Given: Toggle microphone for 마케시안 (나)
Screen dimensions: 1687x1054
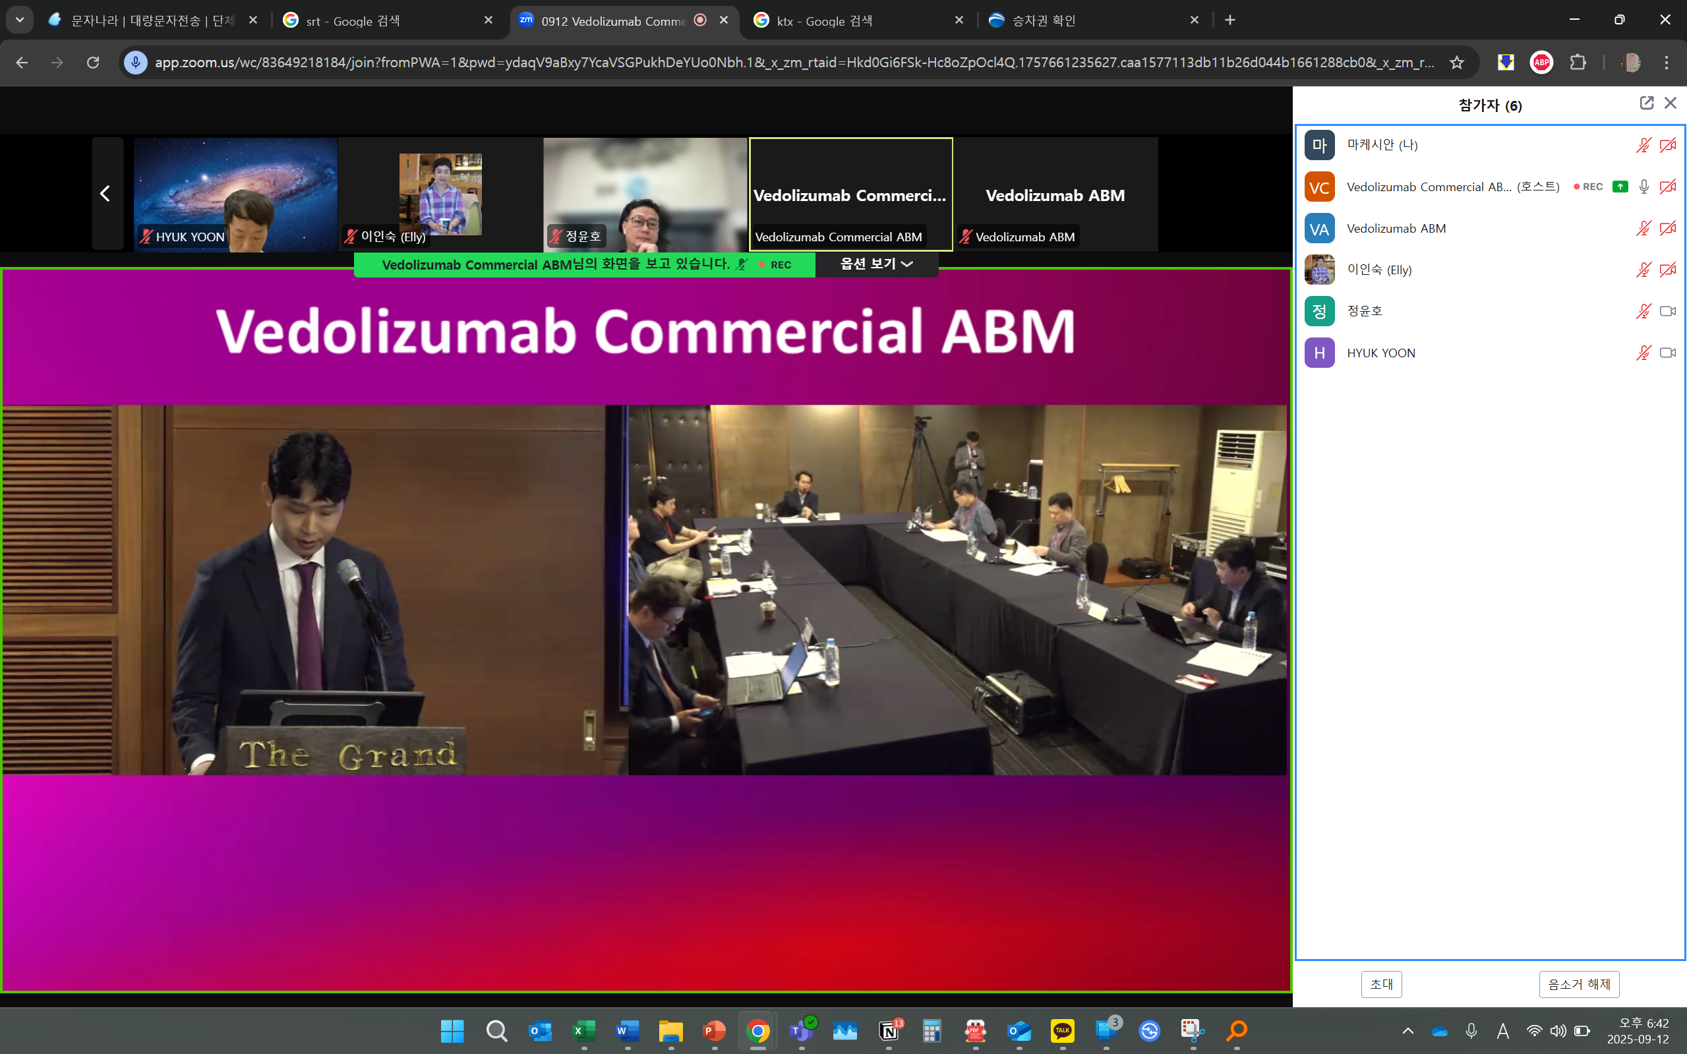Looking at the screenshot, I should tap(1643, 145).
